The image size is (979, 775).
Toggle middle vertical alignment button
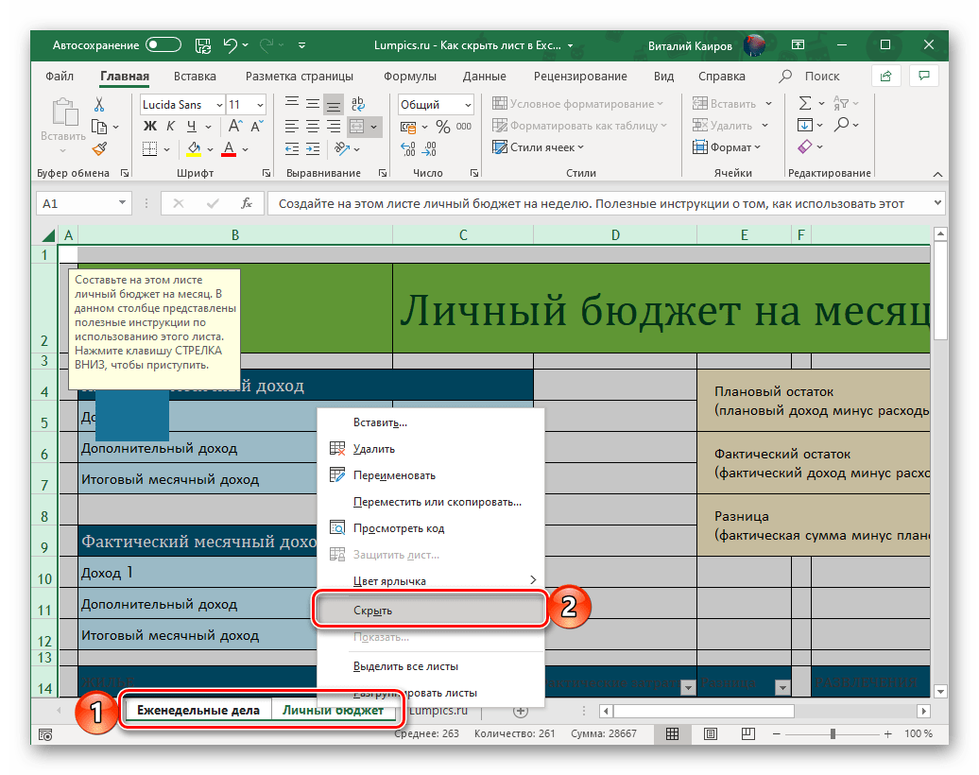(x=311, y=104)
